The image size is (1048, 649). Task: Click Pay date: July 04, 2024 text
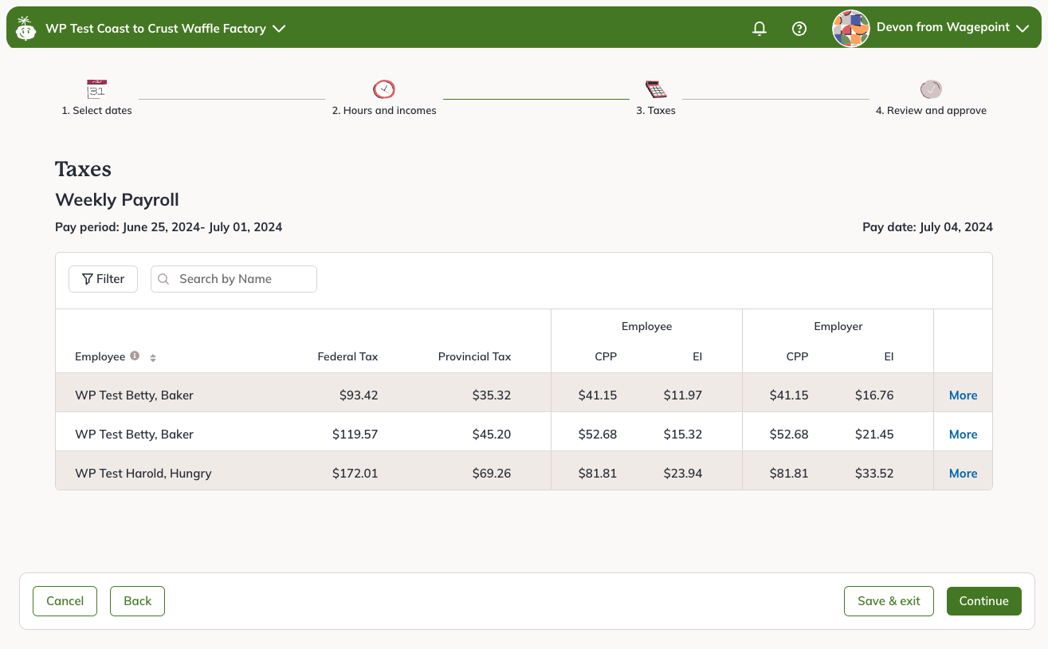(x=928, y=227)
